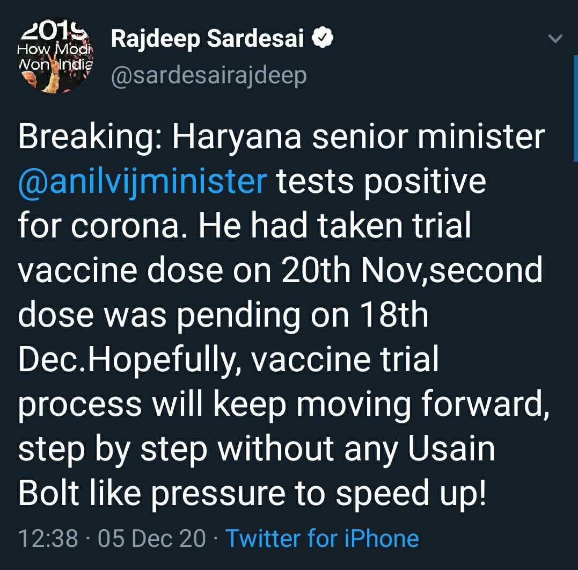578x570 pixels.
Task: Open the @sardesairajdeep handle
Action: pyautogui.click(x=208, y=76)
